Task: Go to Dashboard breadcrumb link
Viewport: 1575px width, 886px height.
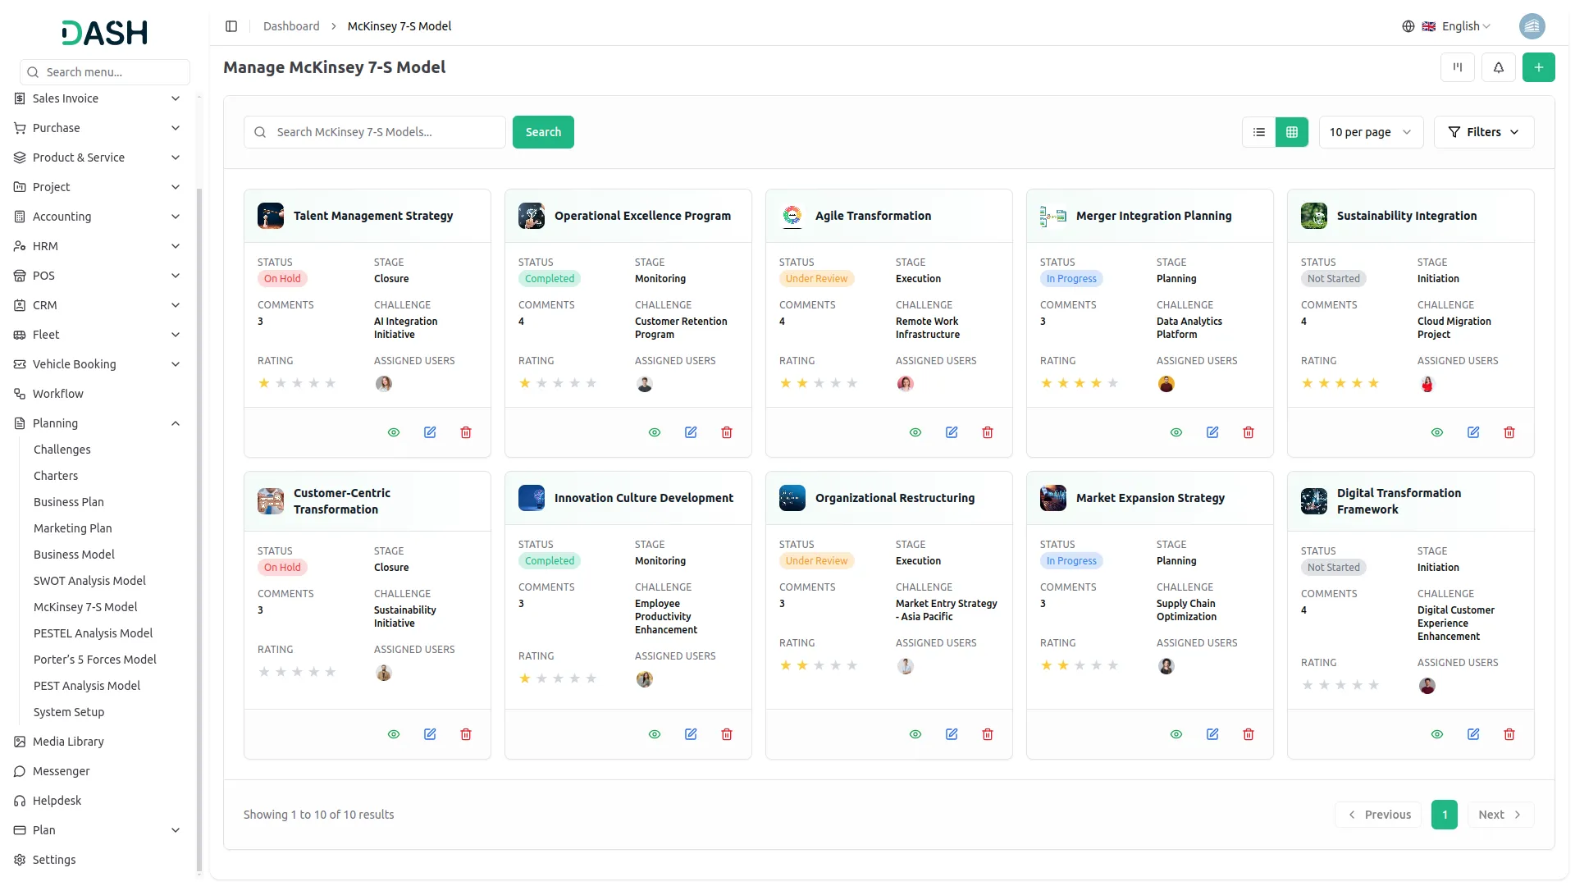Action: (x=291, y=26)
